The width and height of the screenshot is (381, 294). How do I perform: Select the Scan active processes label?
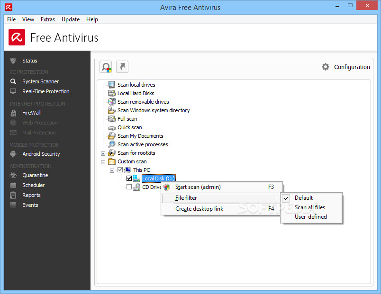pos(143,144)
